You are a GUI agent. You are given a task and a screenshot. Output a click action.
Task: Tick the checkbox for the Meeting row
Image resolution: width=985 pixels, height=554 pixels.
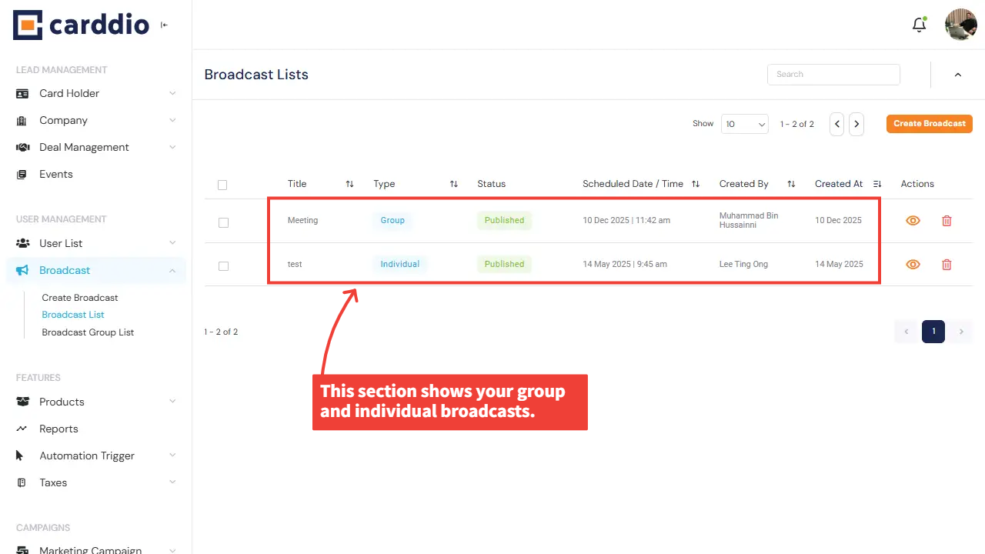click(x=223, y=222)
